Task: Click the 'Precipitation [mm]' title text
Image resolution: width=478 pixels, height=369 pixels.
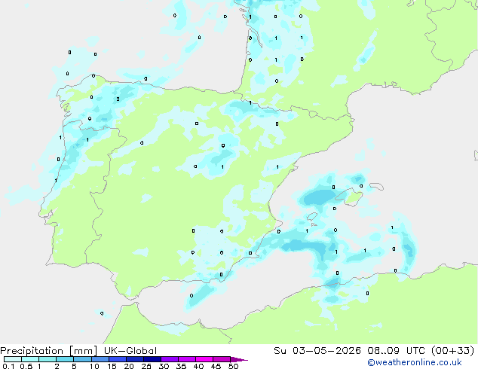Action: coord(49,351)
